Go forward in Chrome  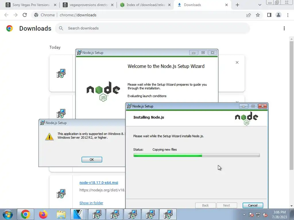click(16, 15)
